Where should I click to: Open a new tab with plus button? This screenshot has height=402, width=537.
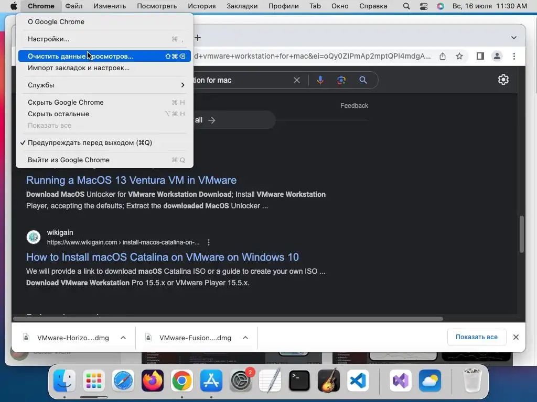[198, 38]
